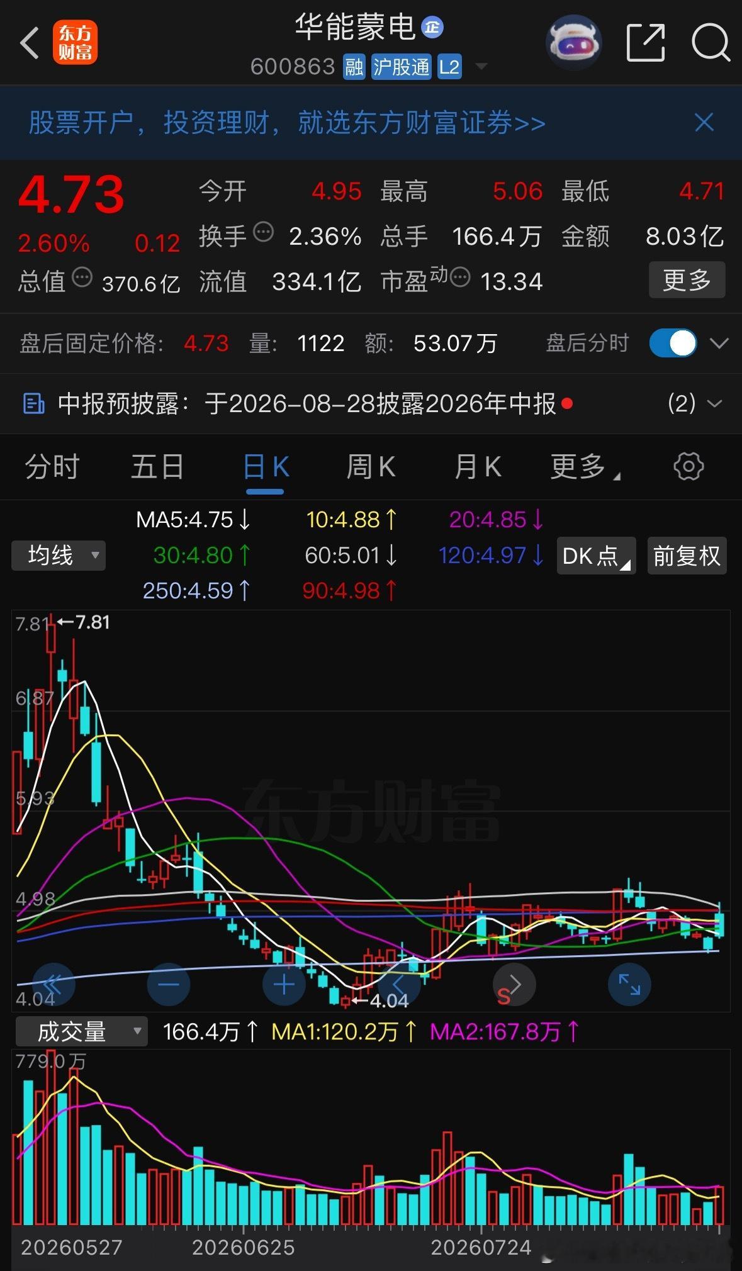
Task: Tap the 250:4.59 moving average
Action: (196, 591)
